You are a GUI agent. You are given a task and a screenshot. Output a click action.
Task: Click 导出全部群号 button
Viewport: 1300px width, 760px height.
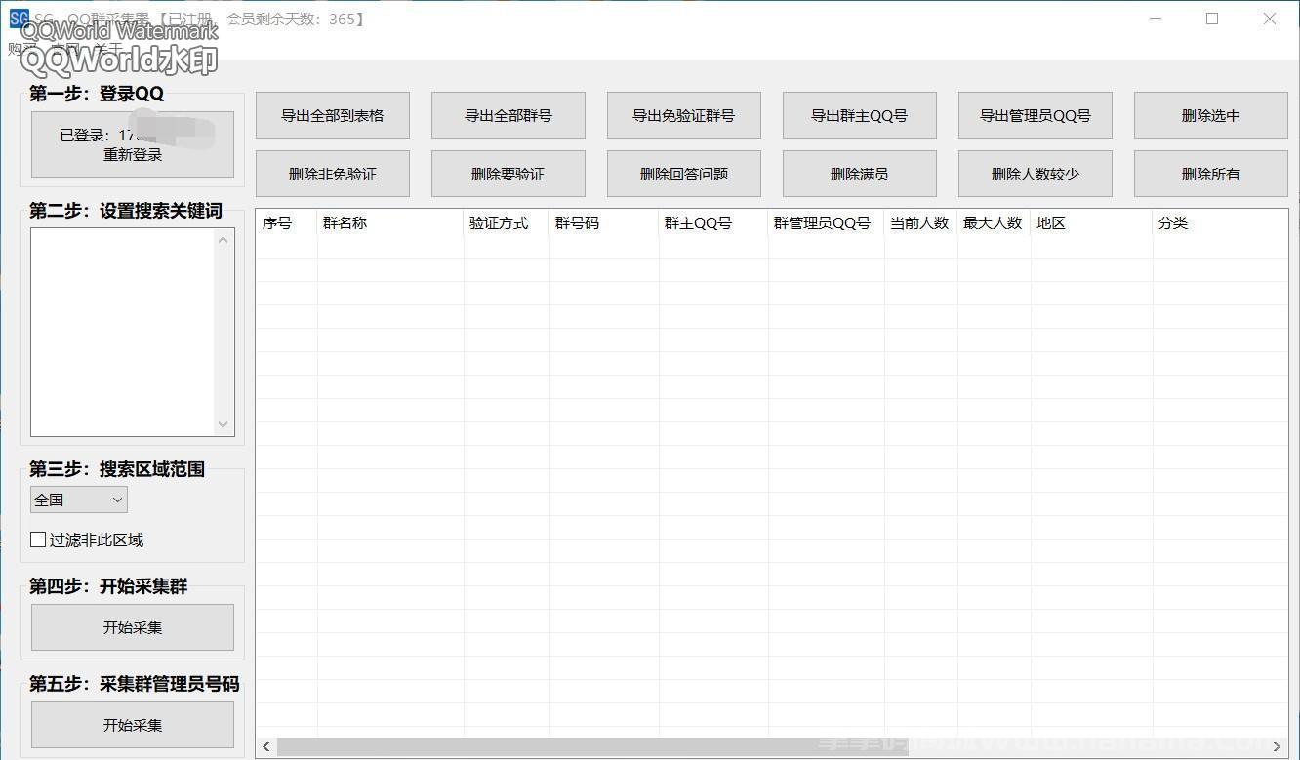tap(508, 115)
